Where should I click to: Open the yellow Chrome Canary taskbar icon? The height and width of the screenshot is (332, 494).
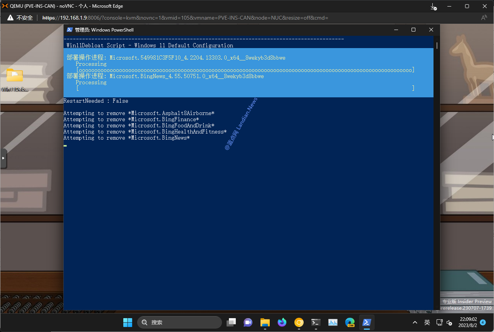tap(299, 322)
